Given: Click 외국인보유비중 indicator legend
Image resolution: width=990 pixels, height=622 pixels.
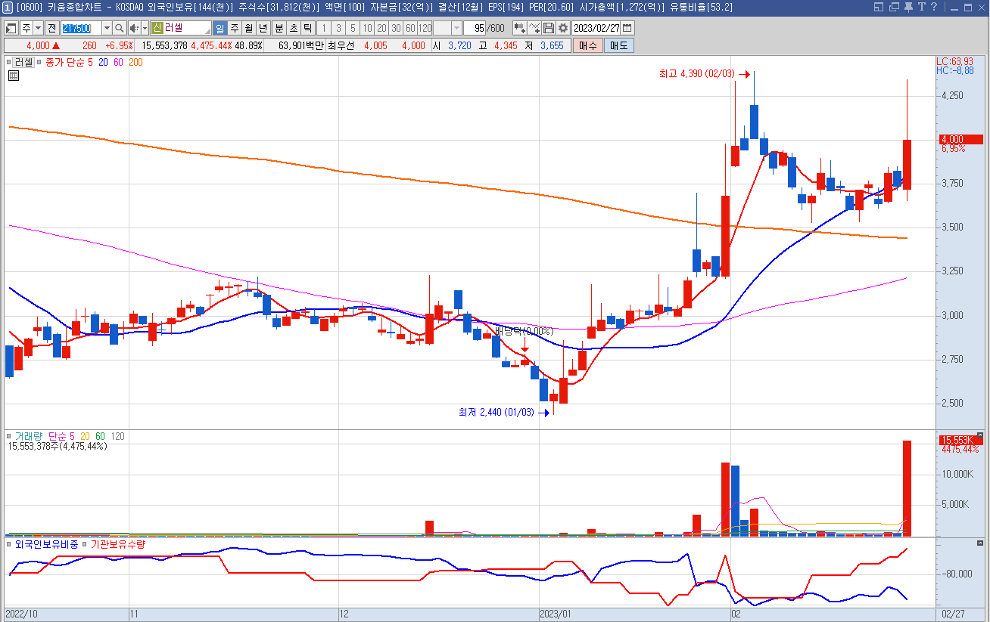Looking at the screenshot, I should (46, 544).
